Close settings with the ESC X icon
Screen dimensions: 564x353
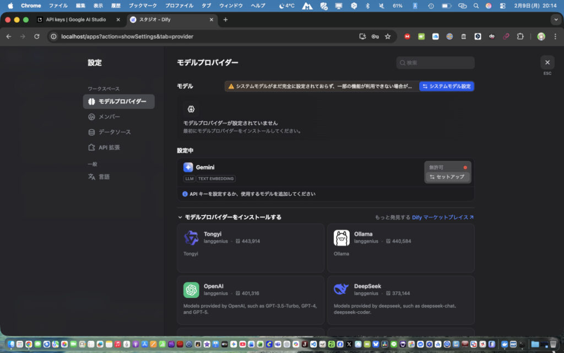point(547,62)
